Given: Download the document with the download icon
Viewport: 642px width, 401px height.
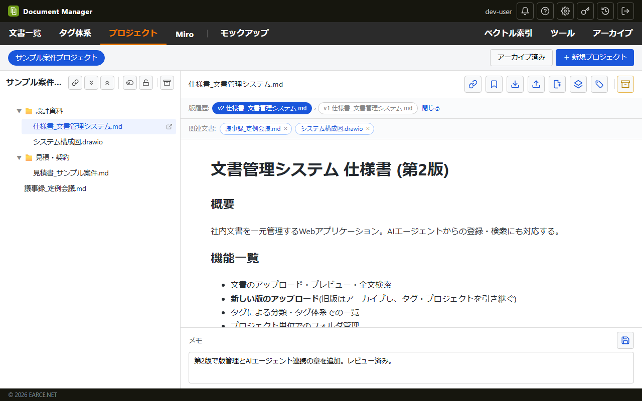Looking at the screenshot, I should tap(515, 84).
